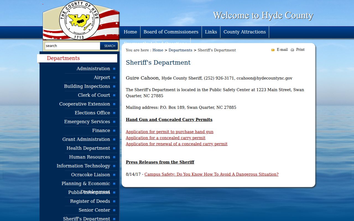Click the bullet icon beside Grant Administration
Viewport: 354px width, 221px height.
pyautogui.click(x=114, y=140)
